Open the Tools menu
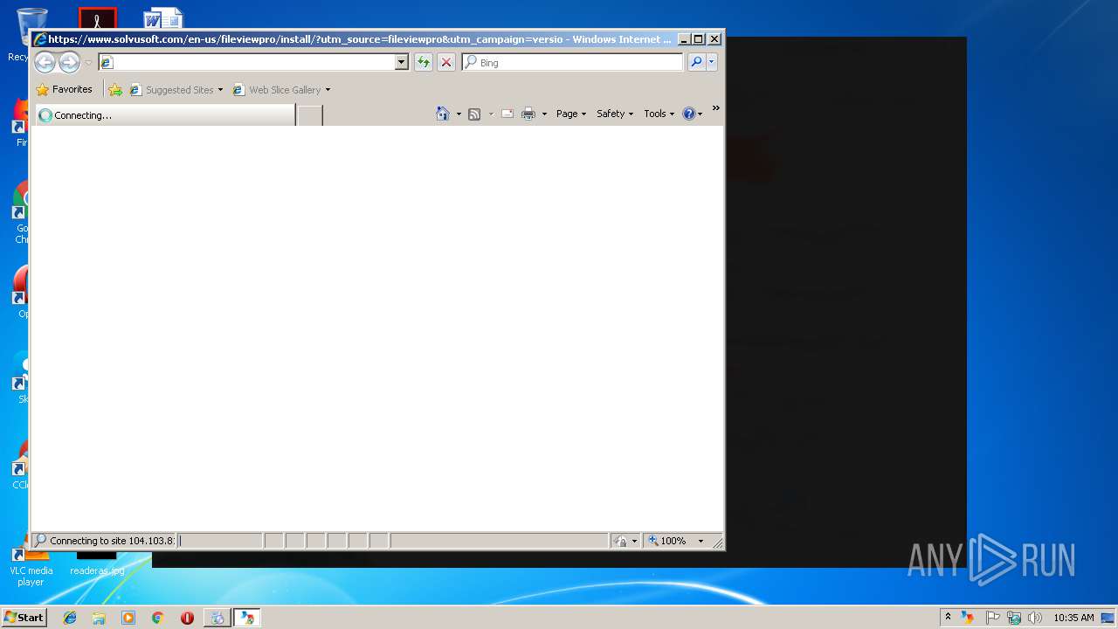The height and width of the screenshot is (629, 1118). 659,114
